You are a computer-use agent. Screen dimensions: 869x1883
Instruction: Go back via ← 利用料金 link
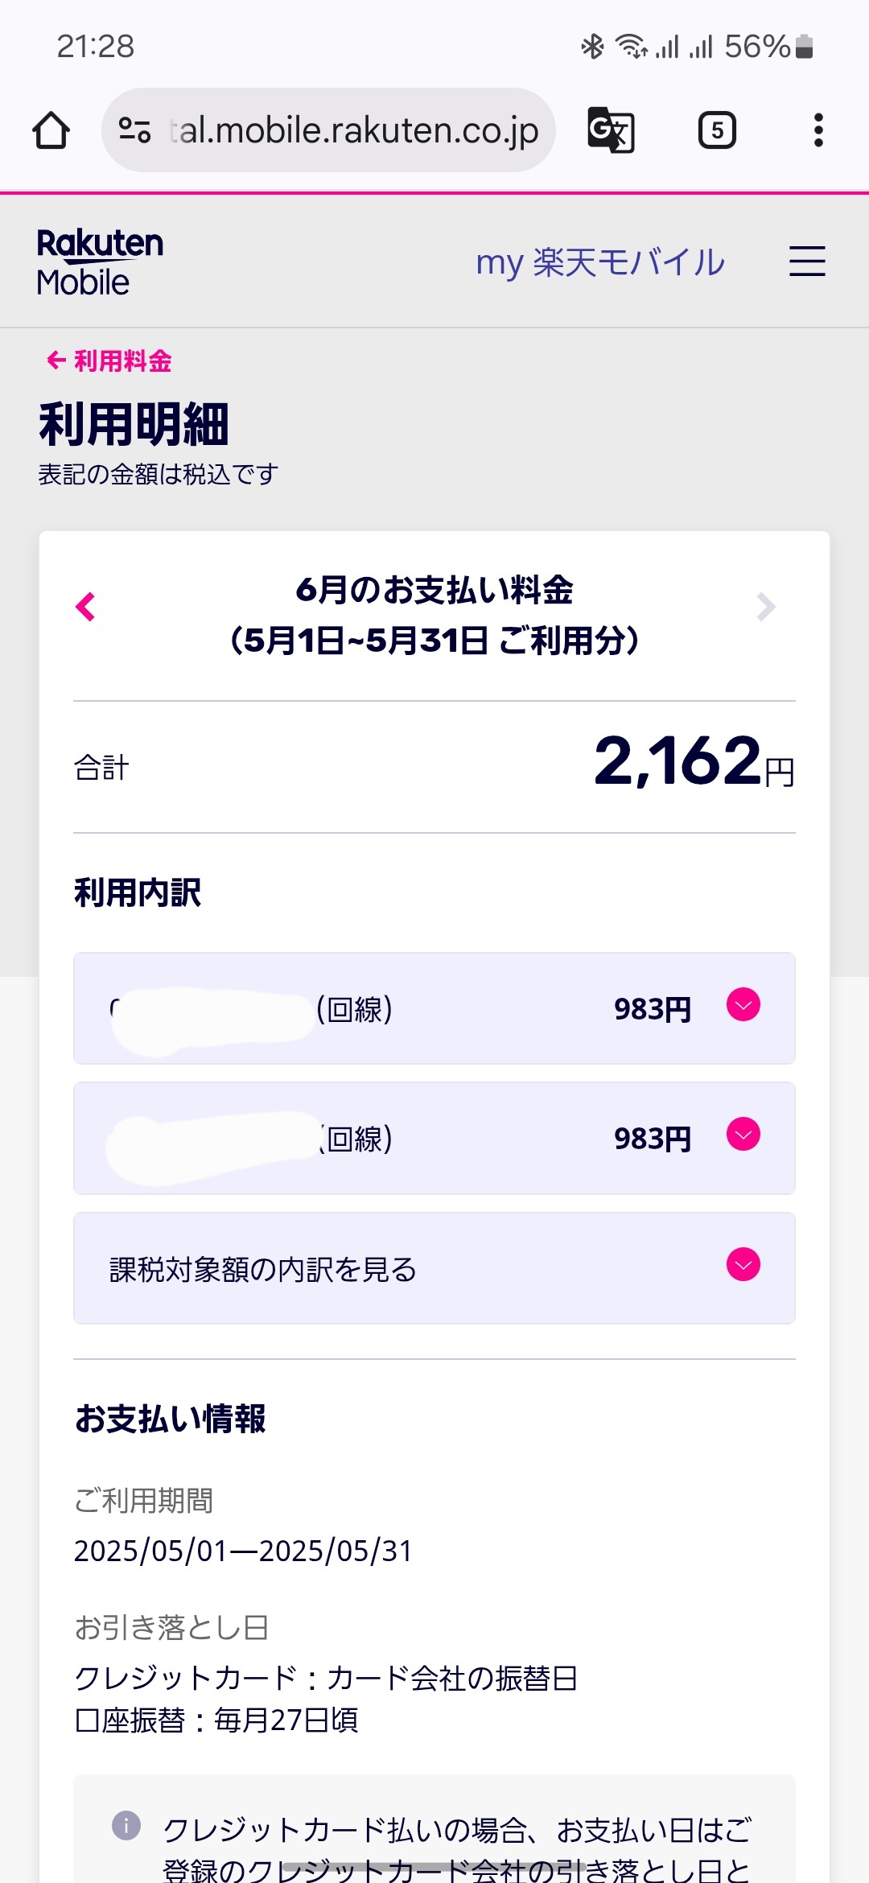[x=109, y=361]
